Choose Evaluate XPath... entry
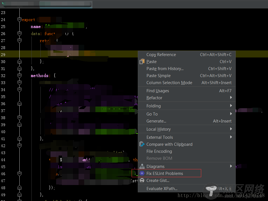Screen dimensions: 268x201 coord(187,189)
